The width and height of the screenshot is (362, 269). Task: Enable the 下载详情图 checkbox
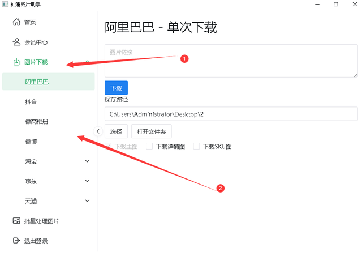149,146
